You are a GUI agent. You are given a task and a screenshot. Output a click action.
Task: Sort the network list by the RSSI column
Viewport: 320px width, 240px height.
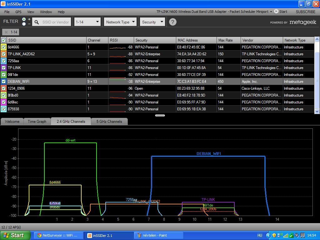click(121, 40)
